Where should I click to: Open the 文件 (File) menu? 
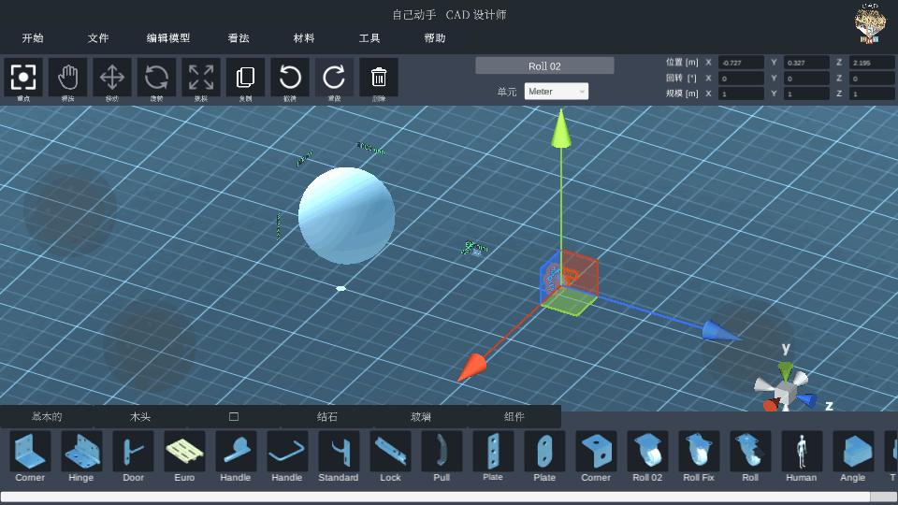pos(98,38)
